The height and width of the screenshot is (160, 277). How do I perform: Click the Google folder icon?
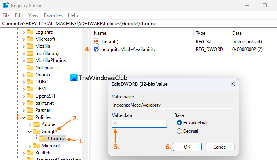(36, 132)
